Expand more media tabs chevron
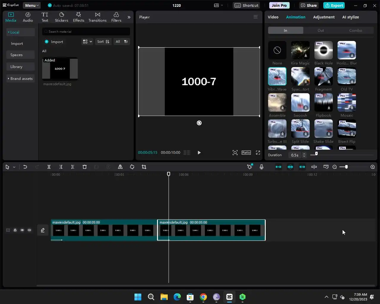This screenshot has width=380, height=304. point(129,17)
